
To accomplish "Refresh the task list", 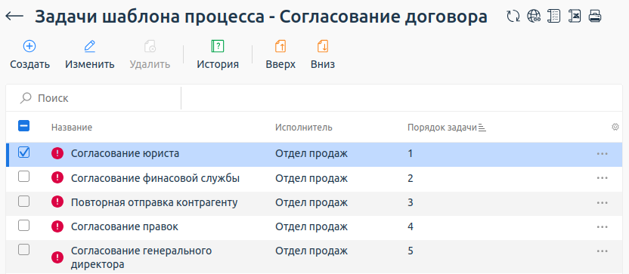I will pyautogui.click(x=513, y=16).
